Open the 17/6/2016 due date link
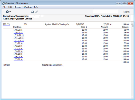 coord(18,57)
